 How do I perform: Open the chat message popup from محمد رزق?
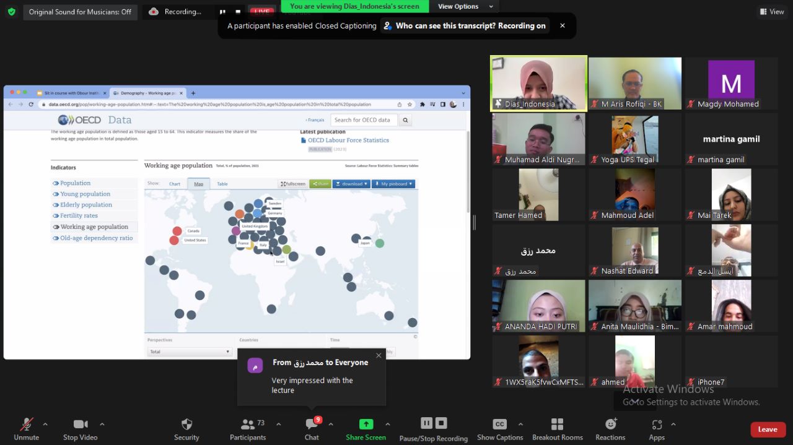312,377
